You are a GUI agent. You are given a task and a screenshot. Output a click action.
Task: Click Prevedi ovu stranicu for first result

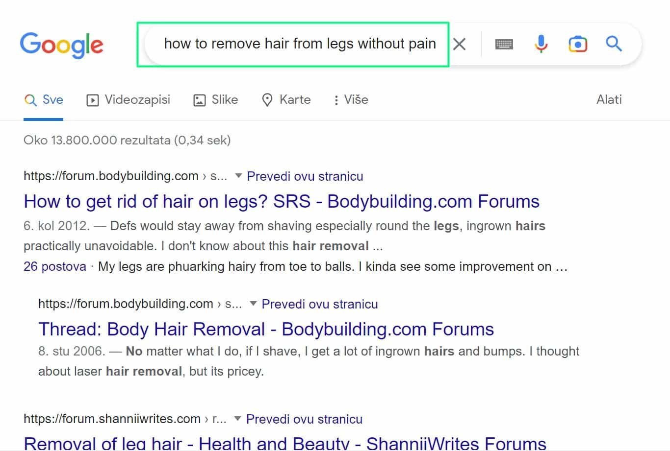point(305,176)
